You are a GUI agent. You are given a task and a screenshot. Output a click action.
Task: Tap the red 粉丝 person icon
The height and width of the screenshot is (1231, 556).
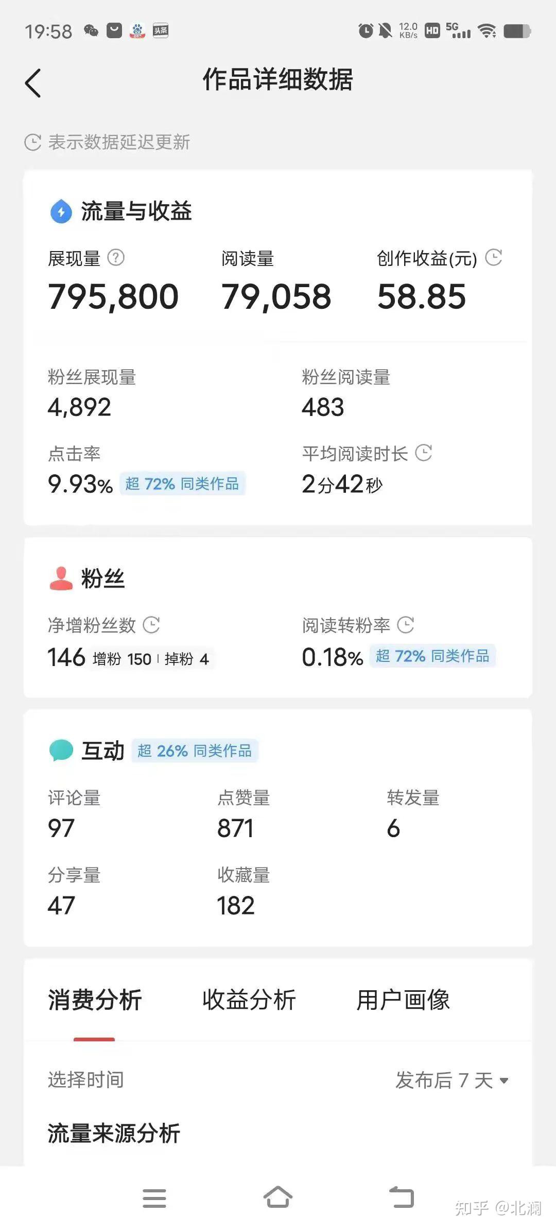point(61,578)
